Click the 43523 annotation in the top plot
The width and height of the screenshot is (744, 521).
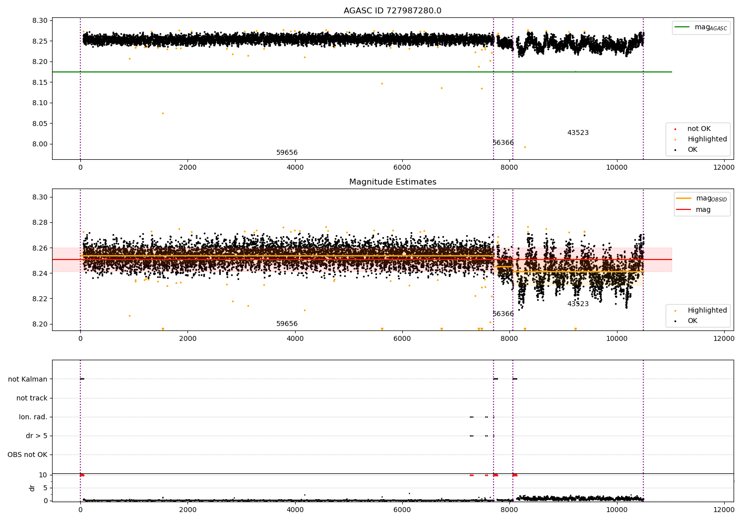click(578, 133)
